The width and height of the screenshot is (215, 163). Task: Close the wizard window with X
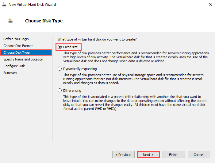tap(210, 4)
